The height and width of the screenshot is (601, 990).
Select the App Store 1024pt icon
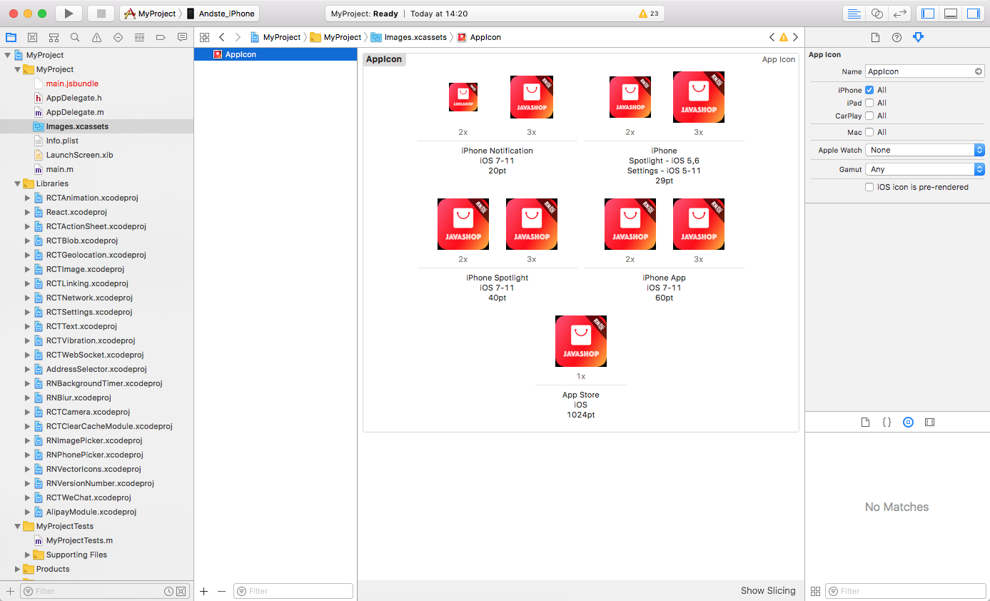[x=581, y=341]
